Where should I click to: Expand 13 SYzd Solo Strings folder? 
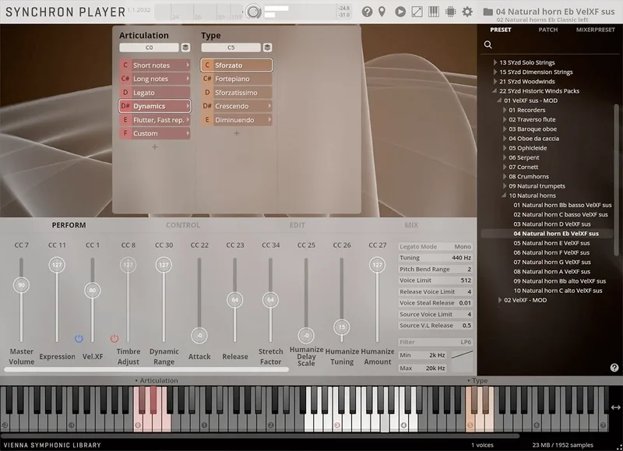(x=495, y=62)
